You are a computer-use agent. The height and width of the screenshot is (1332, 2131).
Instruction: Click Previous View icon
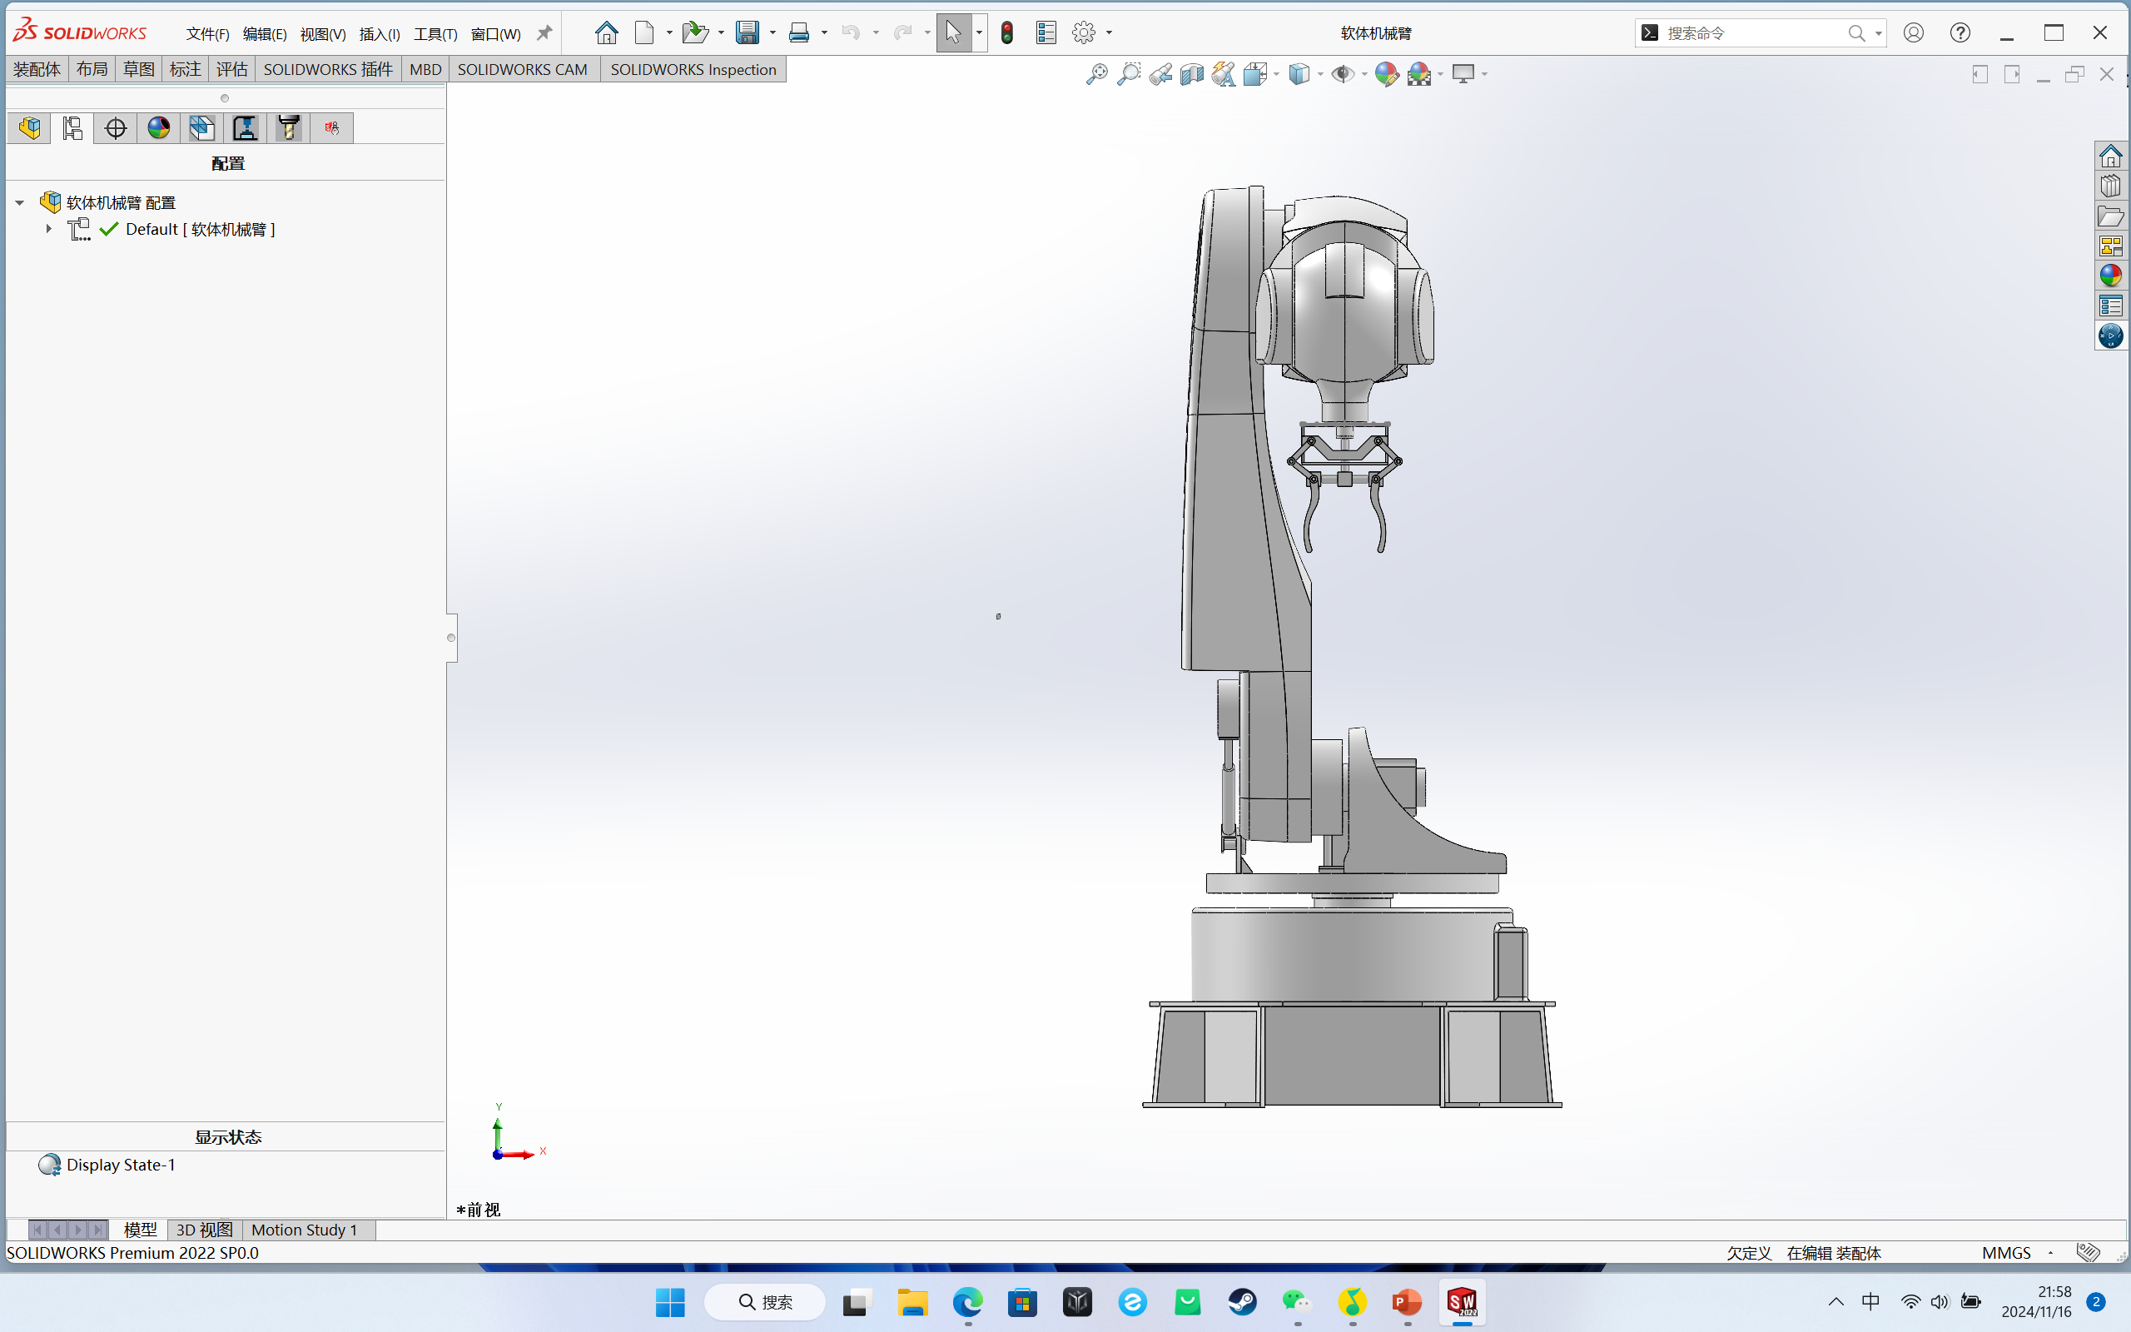click(x=1160, y=74)
